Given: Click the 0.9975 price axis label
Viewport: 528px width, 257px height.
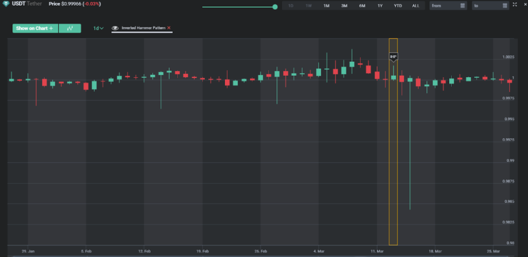Looking at the screenshot, I should click(508, 98).
